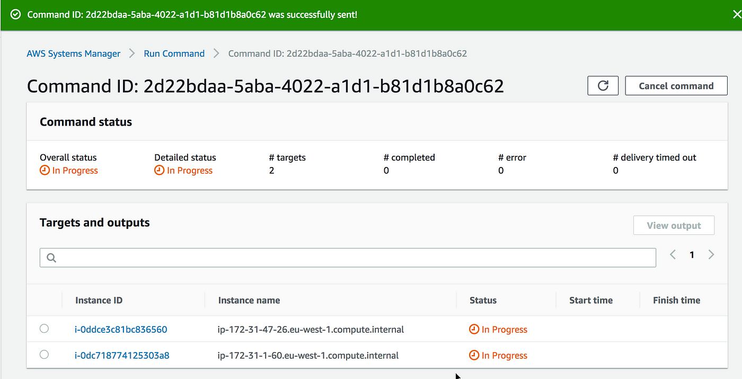Open Run Command breadcrumb link
Viewport: 742px width, 379px height.
click(x=174, y=54)
